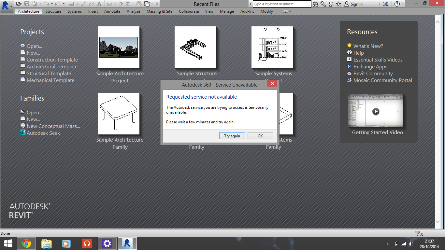Open the Redo history dropdown arrow
Screen dimensions: 445x250
point(64,4)
